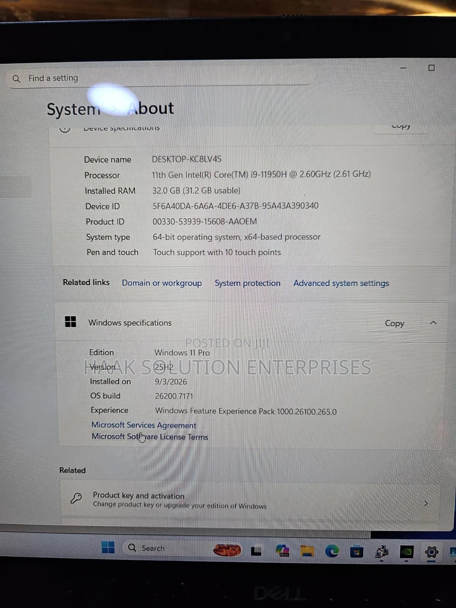Open Advanced system settings link
The width and height of the screenshot is (456, 608).
click(341, 283)
